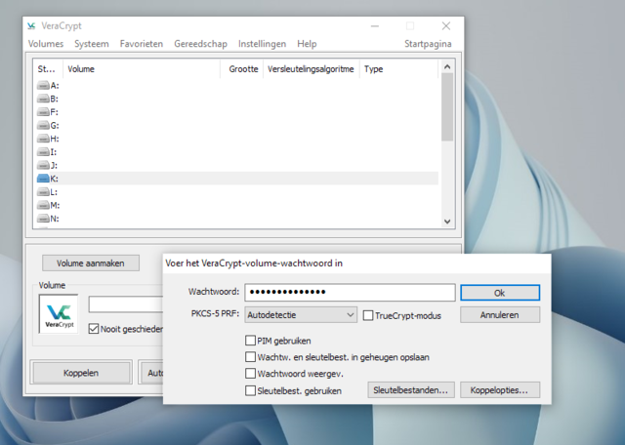The height and width of the screenshot is (445, 625).
Task: Focus the Wachtwoord password field
Action: pos(350,293)
